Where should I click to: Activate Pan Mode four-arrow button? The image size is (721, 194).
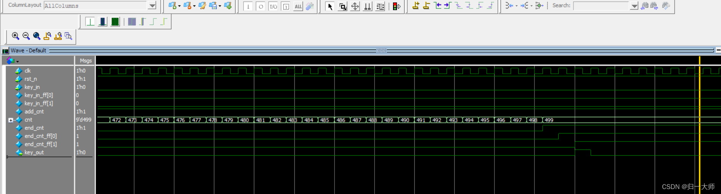tap(355, 7)
